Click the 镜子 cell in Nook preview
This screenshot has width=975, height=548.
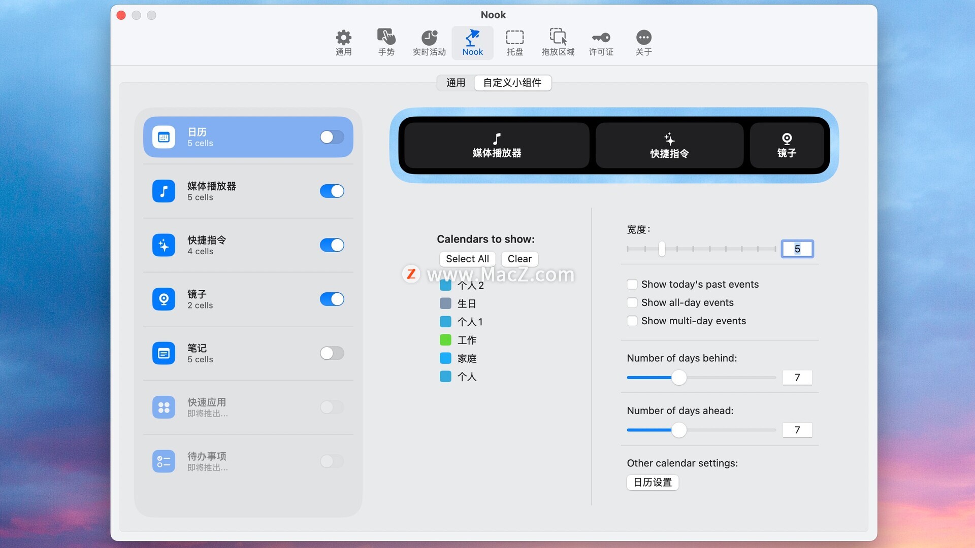(x=787, y=145)
